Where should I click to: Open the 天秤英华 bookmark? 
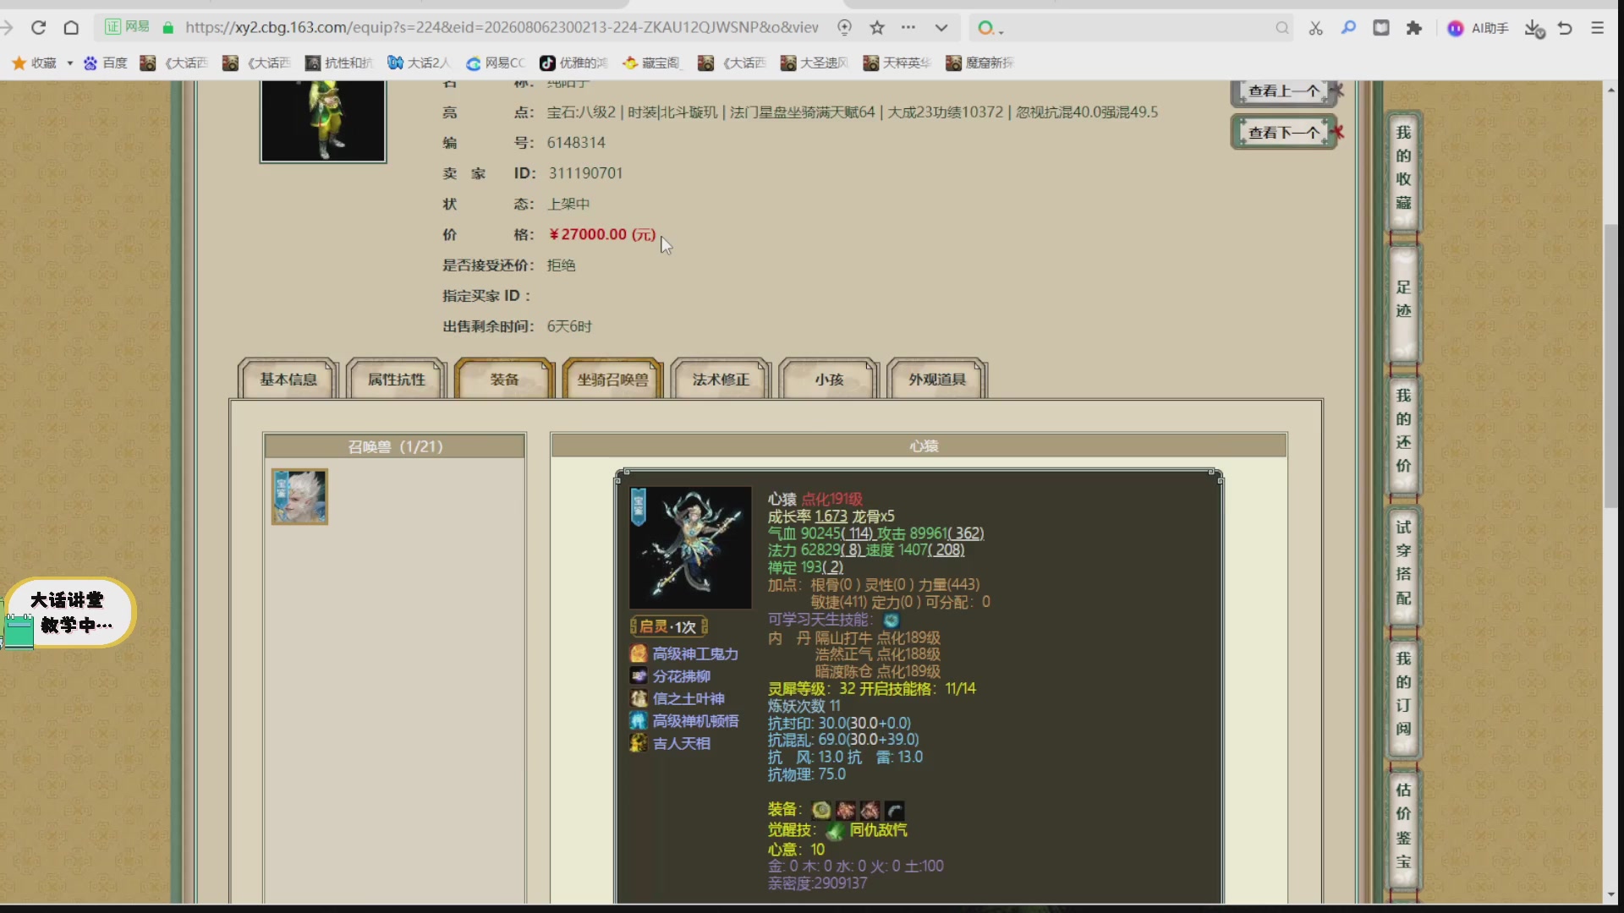click(897, 63)
